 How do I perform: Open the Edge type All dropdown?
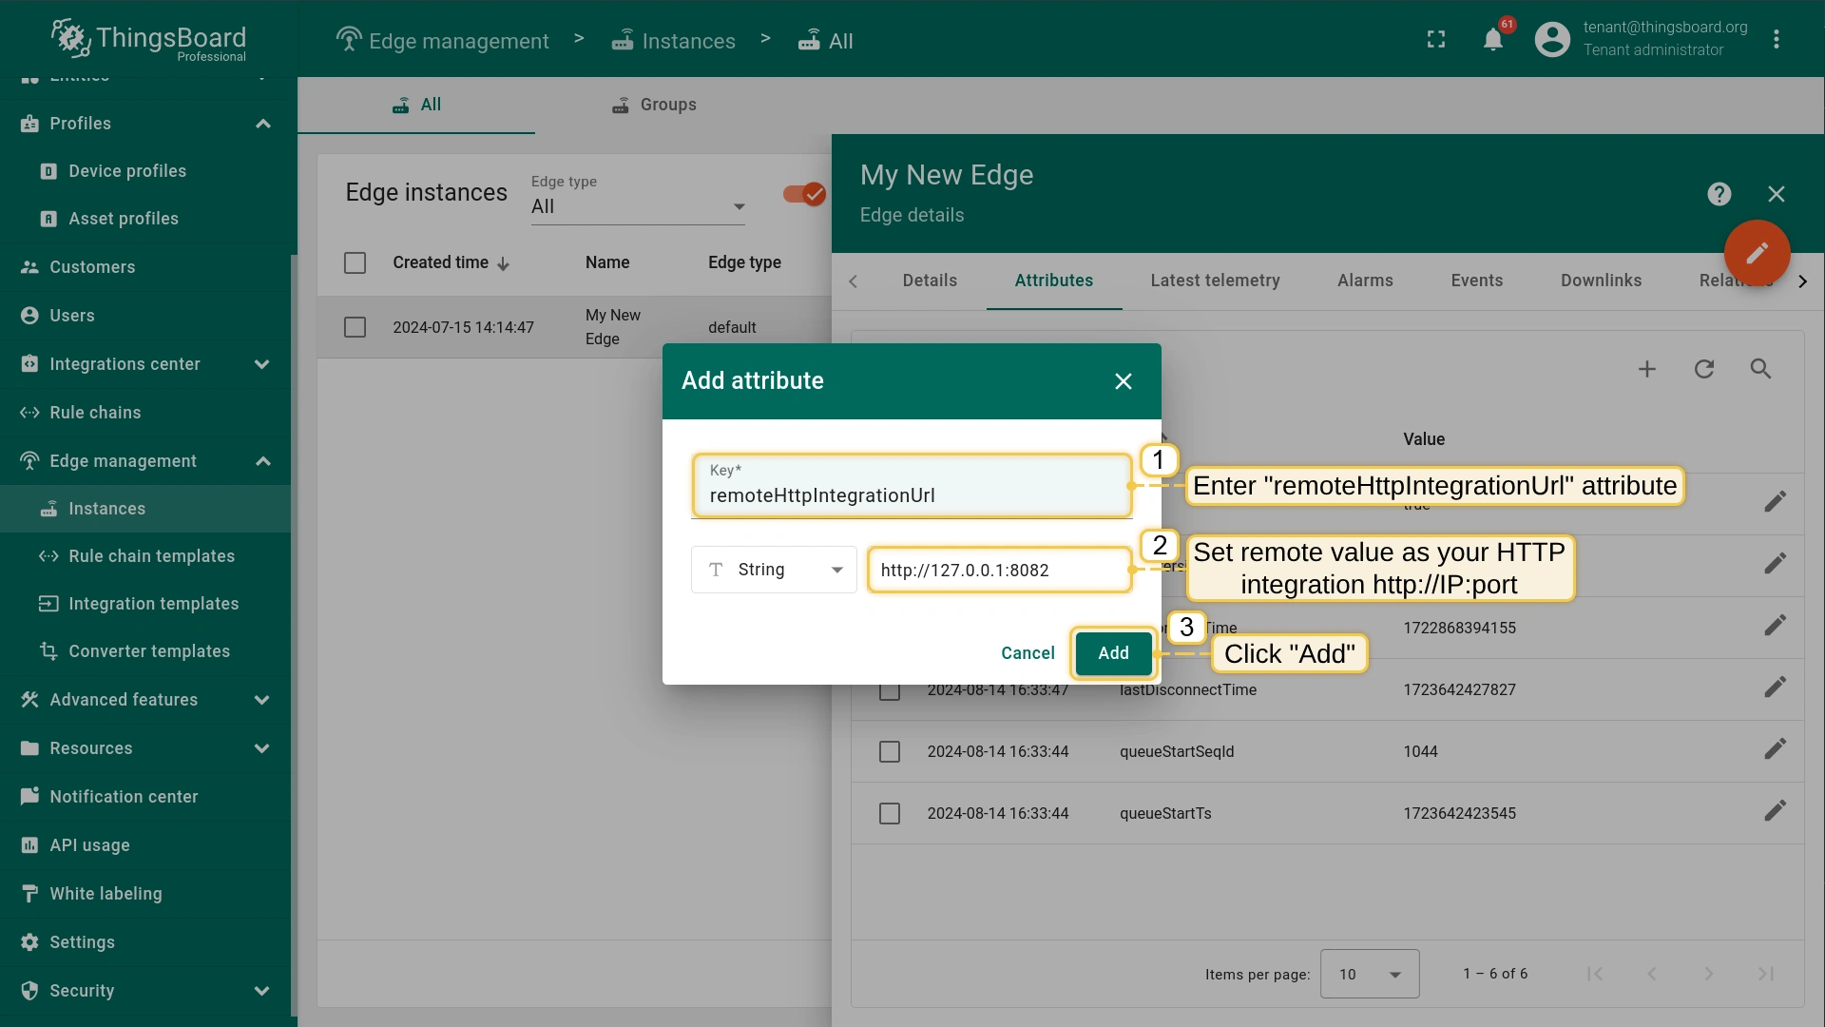tap(637, 206)
